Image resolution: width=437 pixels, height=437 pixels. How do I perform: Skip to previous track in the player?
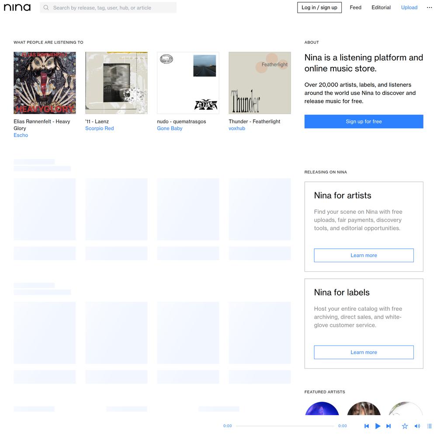(367, 426)
